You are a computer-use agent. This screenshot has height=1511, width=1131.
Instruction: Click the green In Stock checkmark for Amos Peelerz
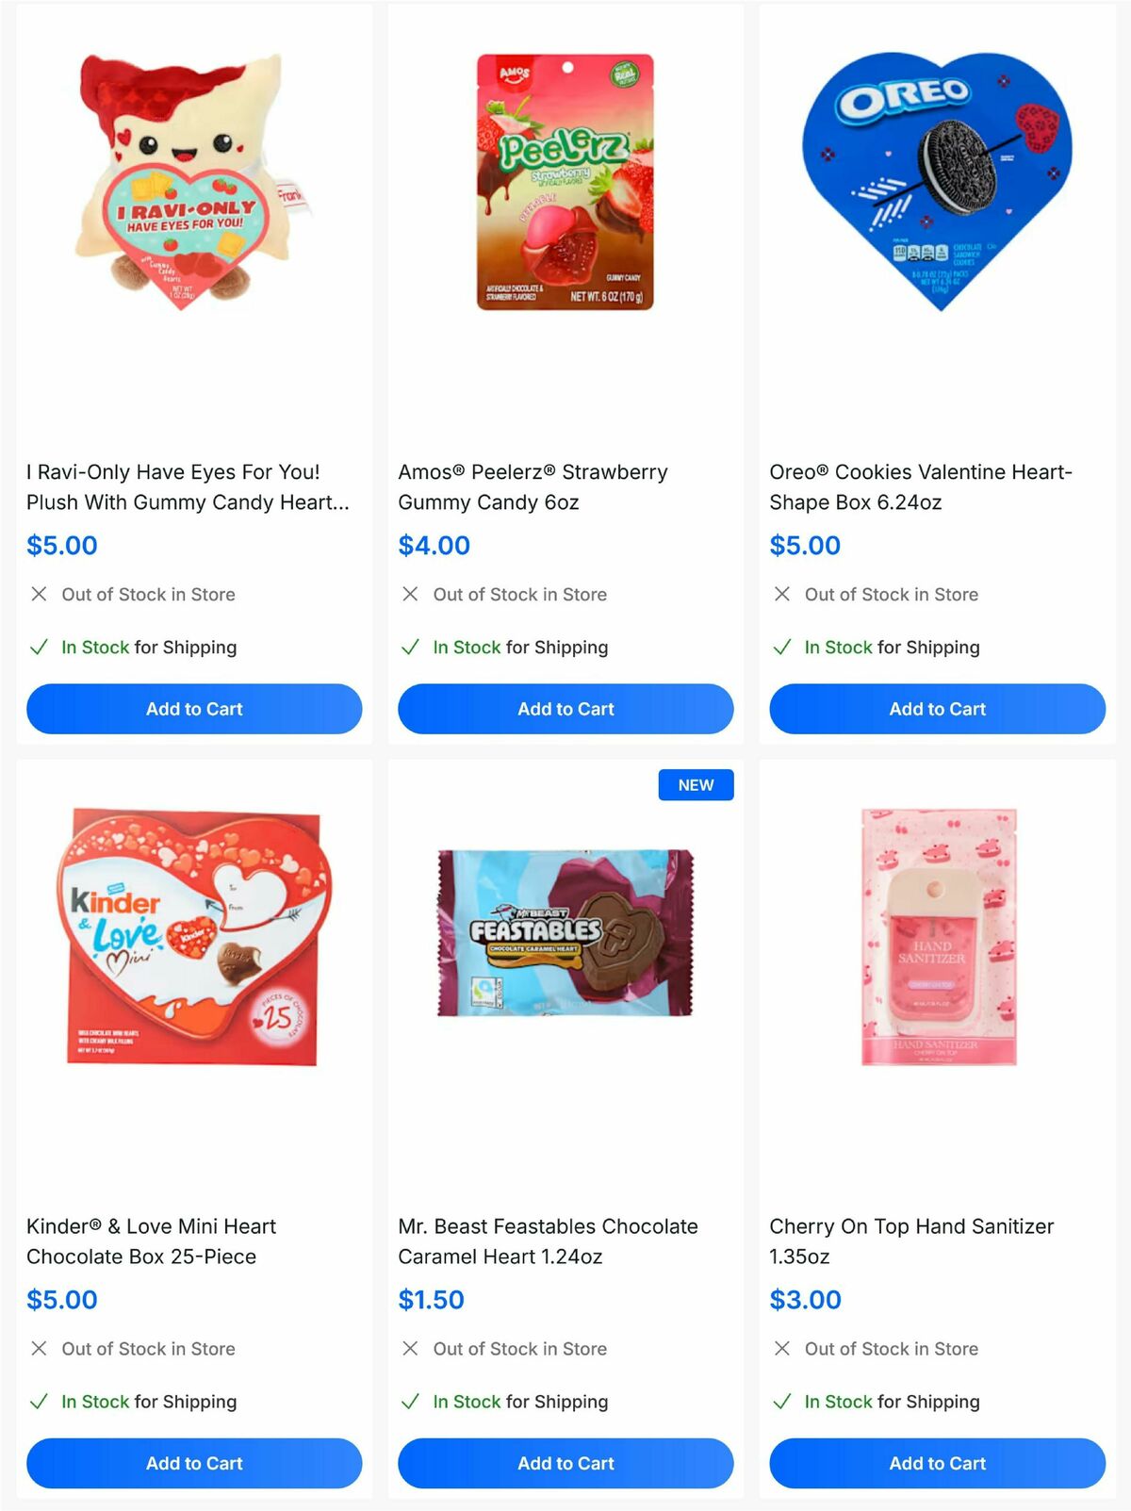[x=409, y=648]
